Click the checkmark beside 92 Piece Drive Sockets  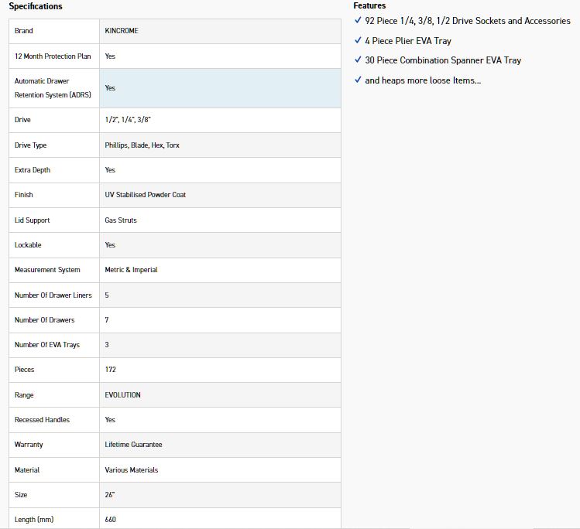pos(357,21)
